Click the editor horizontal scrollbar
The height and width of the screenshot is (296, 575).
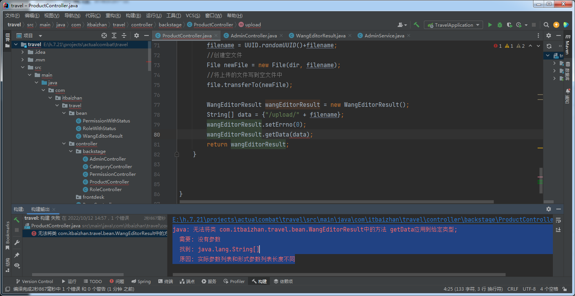click(x=337, y=202)
